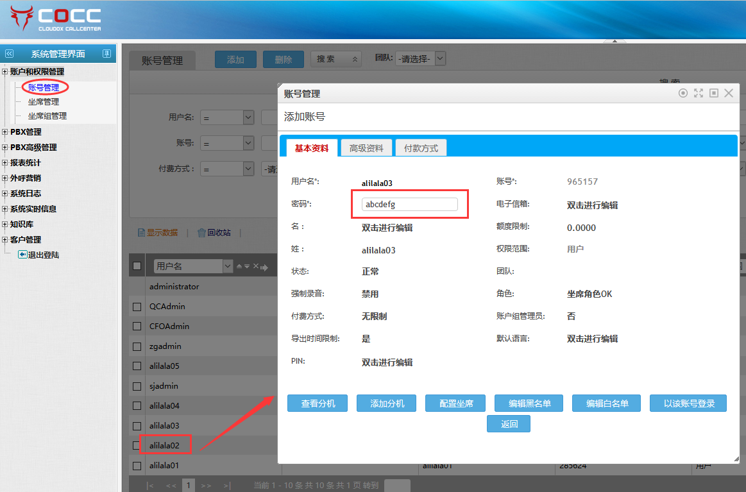746x492 pixels.
Task: Click the pin icon in sidebar header
Action: point(106,54)
